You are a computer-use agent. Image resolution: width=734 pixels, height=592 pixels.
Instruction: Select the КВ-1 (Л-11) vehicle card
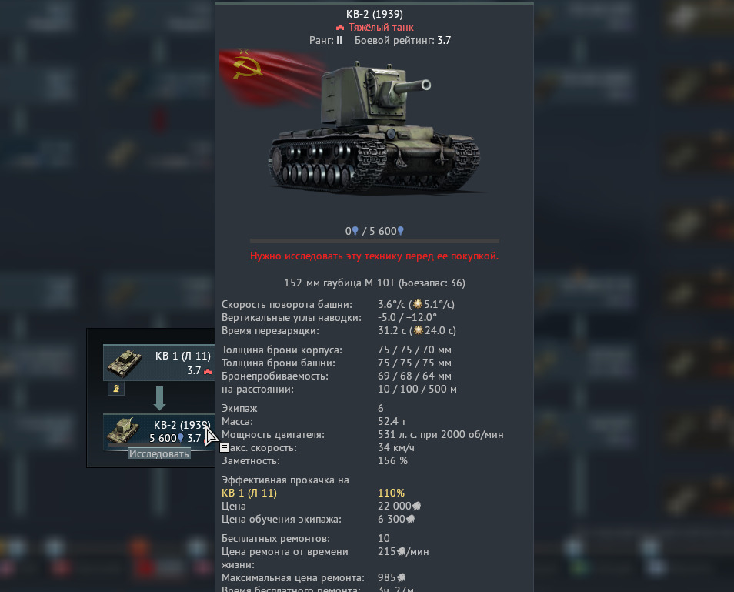[x=158, y=363]
